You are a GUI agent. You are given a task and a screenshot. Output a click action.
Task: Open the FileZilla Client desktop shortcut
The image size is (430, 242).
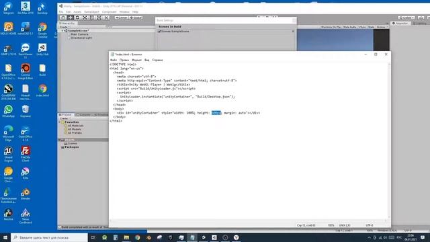click(x=26, y=154)
